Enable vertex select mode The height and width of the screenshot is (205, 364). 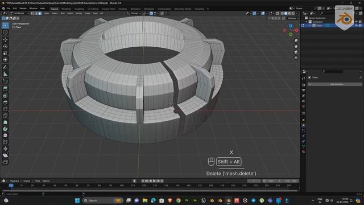(x=32, y=14)
